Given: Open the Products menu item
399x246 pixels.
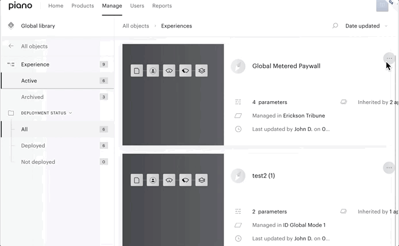Looking at the screenshot, I should click(x=82, y=6).
